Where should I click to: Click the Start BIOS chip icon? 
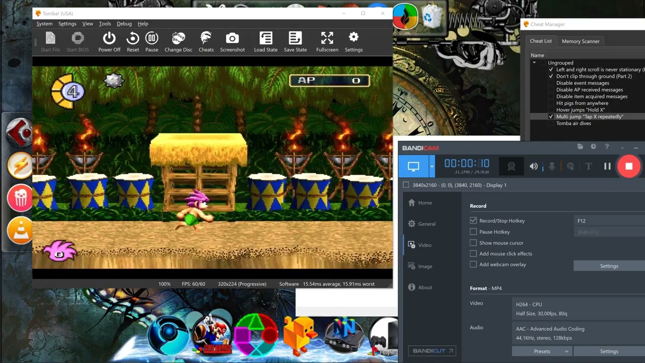coord(78,41)
